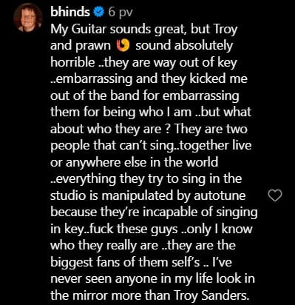Click the phrase studio is manipulated
295x305 pixels.
click(112, 195)
